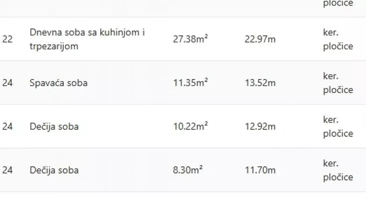This screenshot has width=366, height=198.
Task: Select the 12.92m perimeter value
Action: click(x=260, y=126)
